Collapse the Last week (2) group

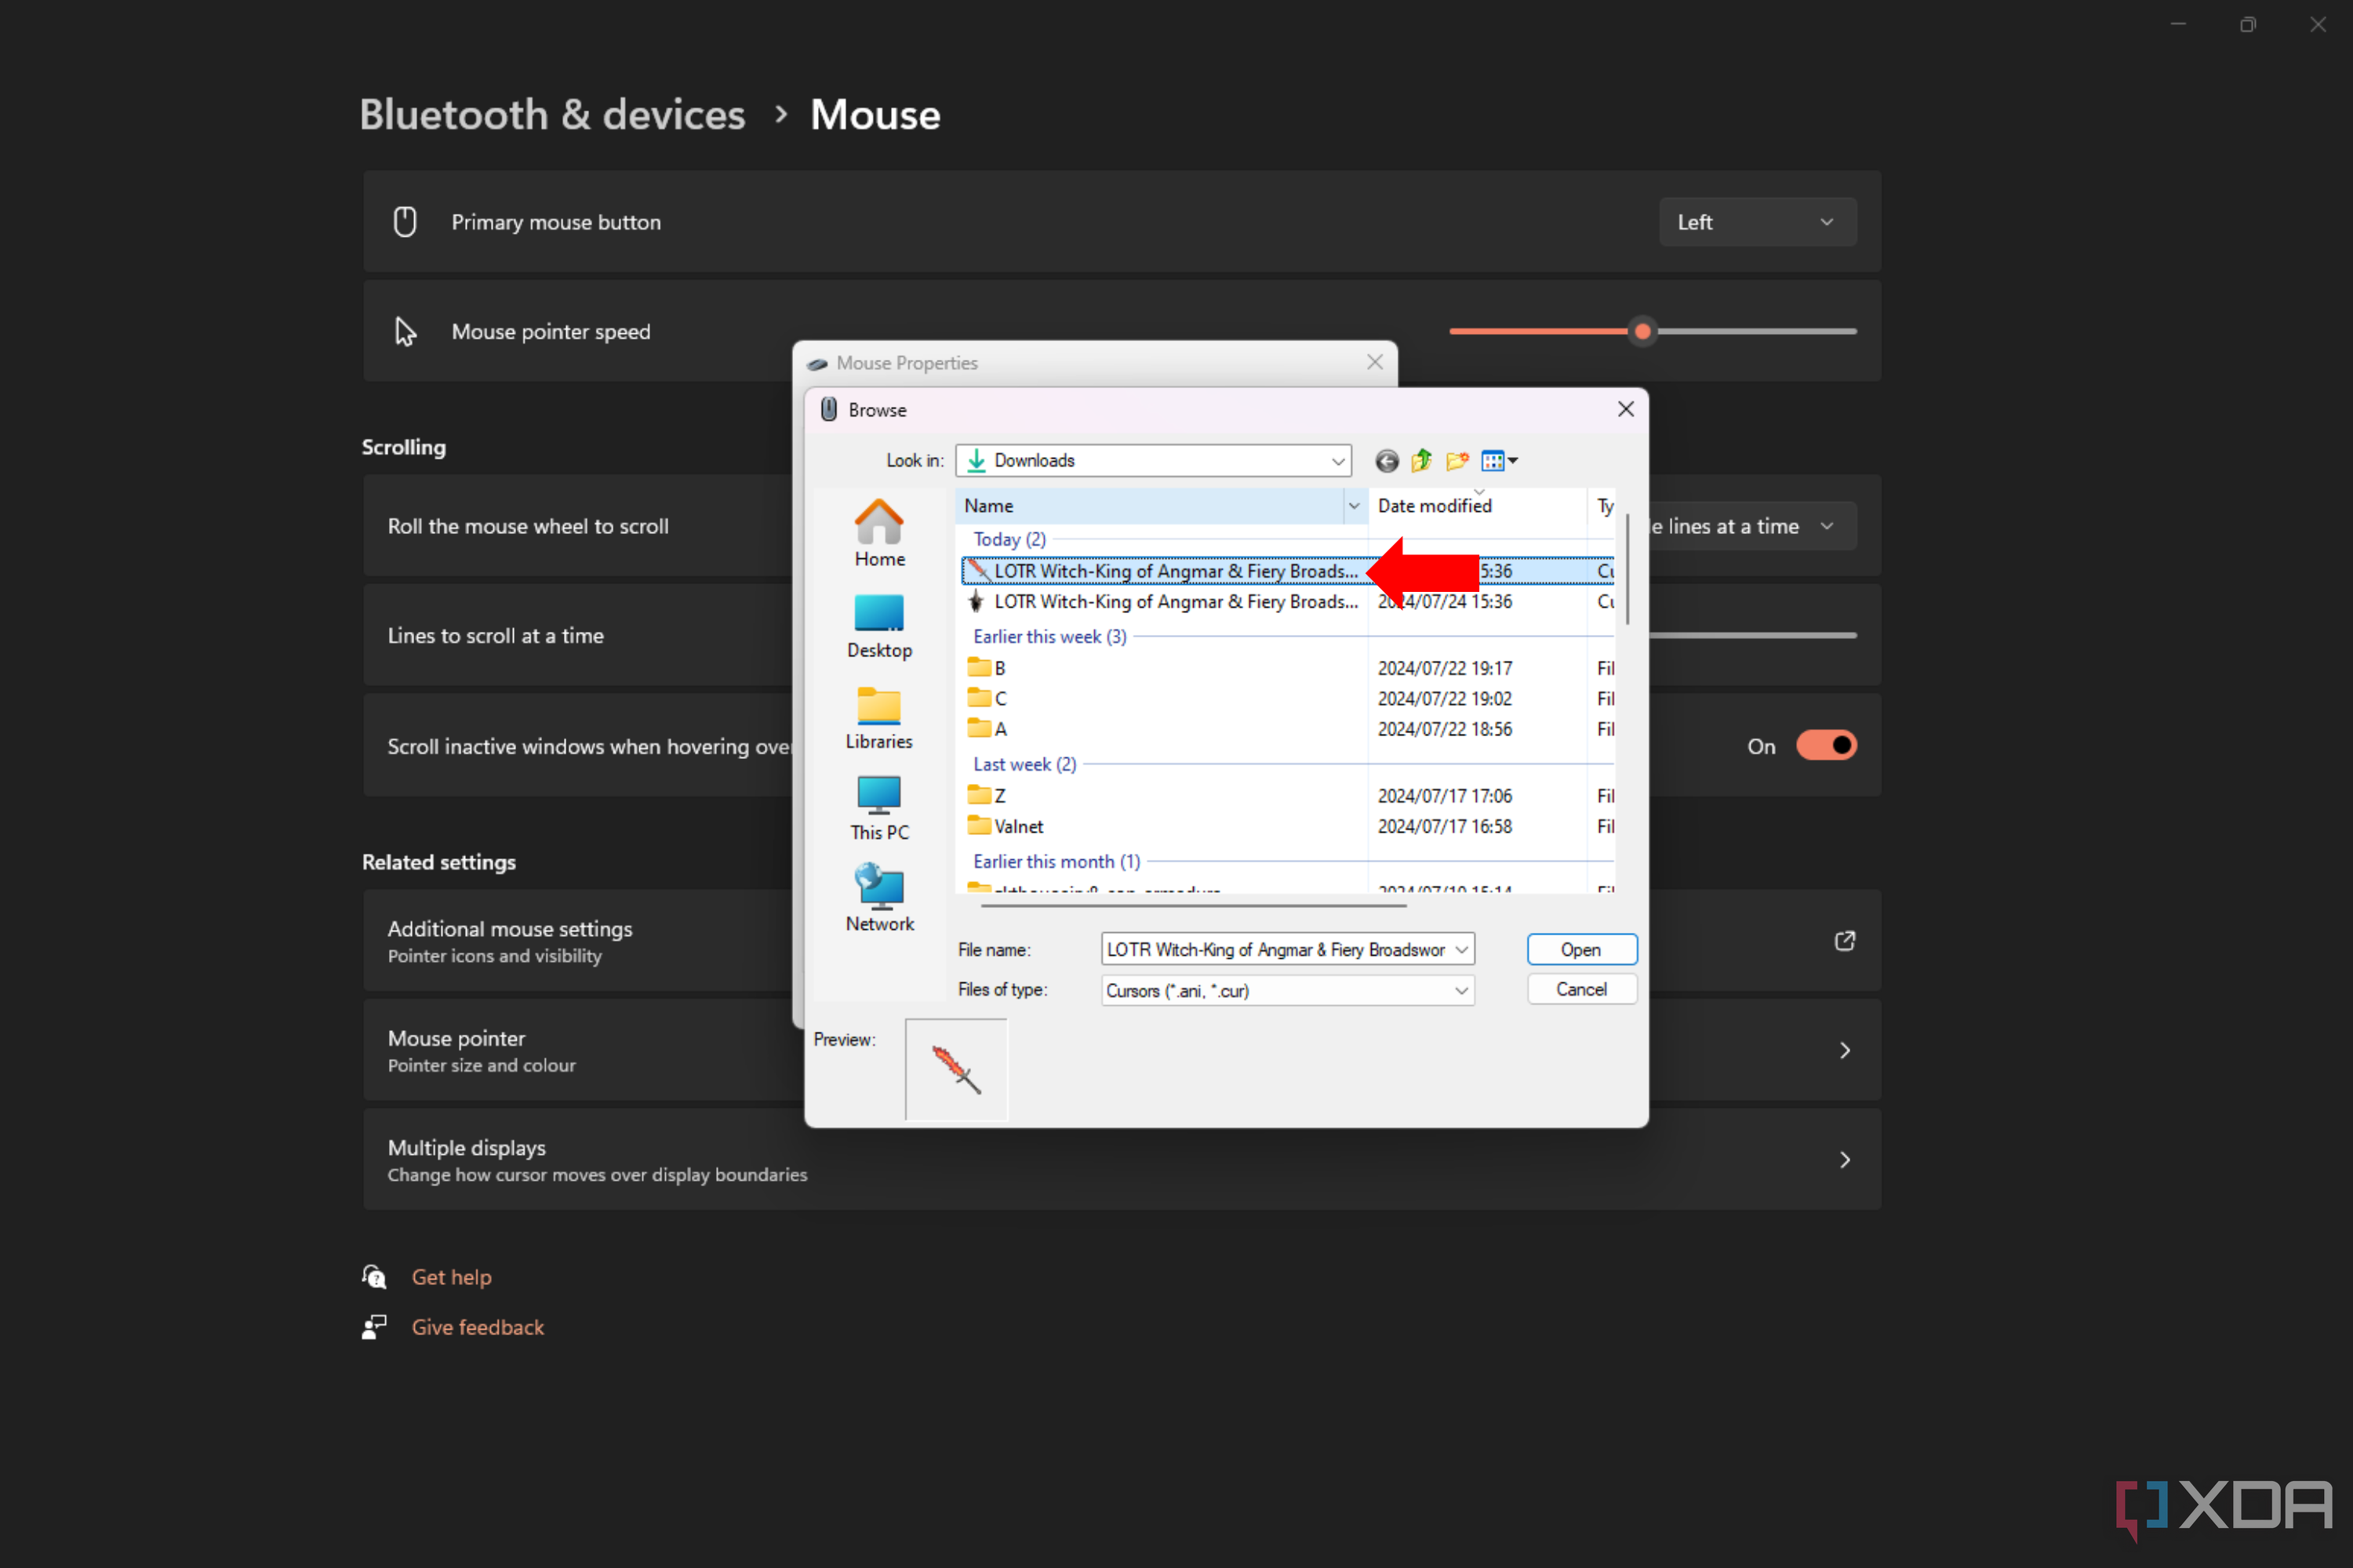tap(1024, 764)
